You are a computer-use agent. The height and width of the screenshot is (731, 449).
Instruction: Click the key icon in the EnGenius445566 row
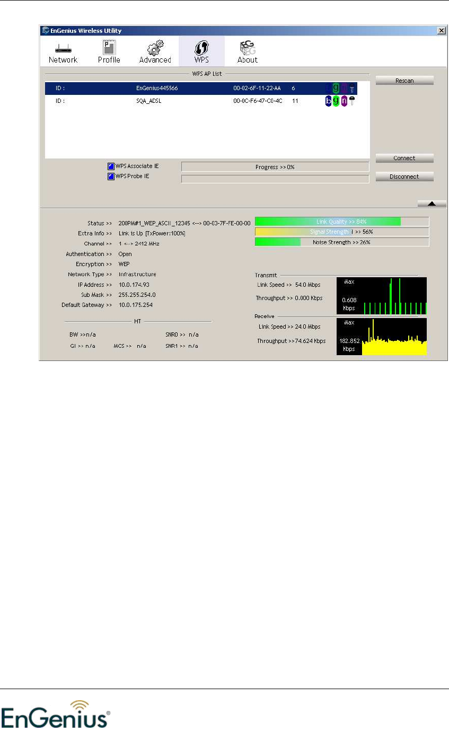(351, 88)
